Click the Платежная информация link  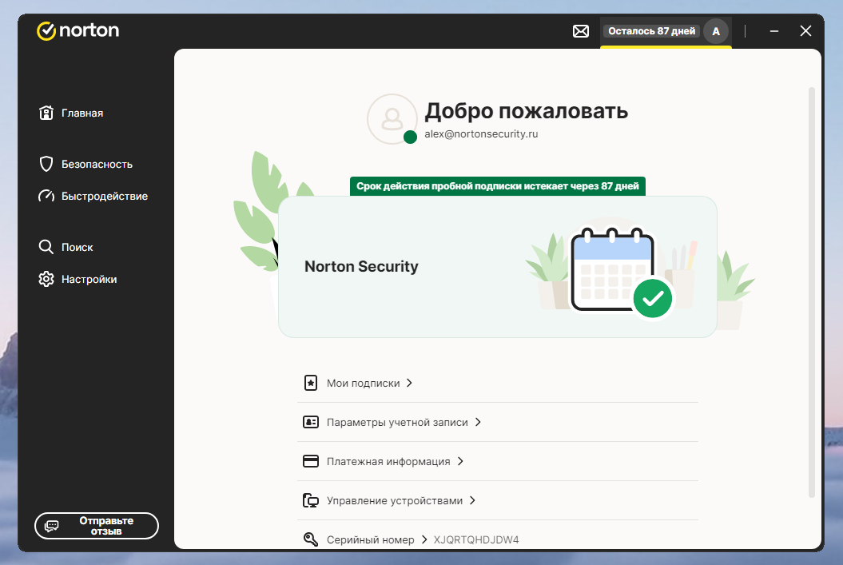(388, 462)
